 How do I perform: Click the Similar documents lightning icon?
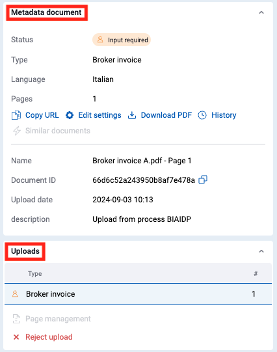17,131
